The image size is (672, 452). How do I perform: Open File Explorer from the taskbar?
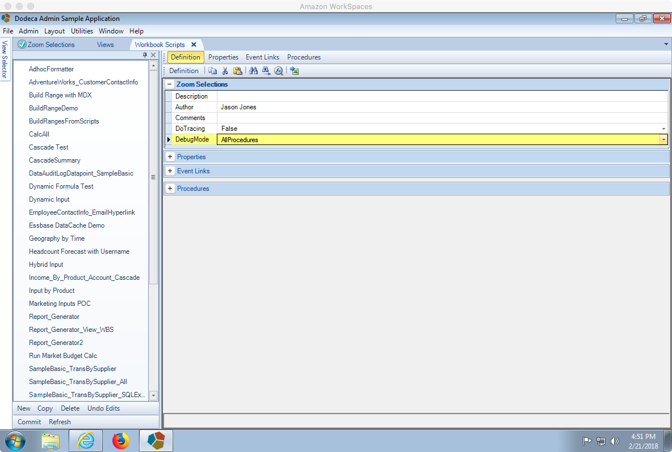[x=51, y=441]
